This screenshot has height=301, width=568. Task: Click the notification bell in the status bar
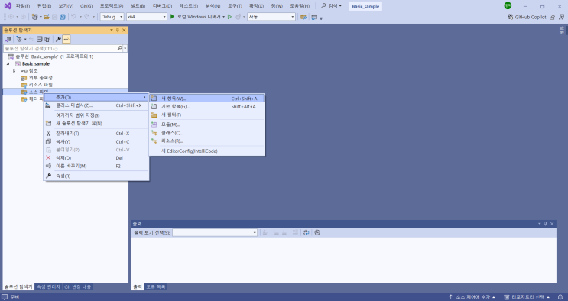tap(560, 297)
